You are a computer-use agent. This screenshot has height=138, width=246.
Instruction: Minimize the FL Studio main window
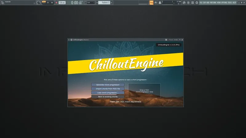tap(239, 3)
